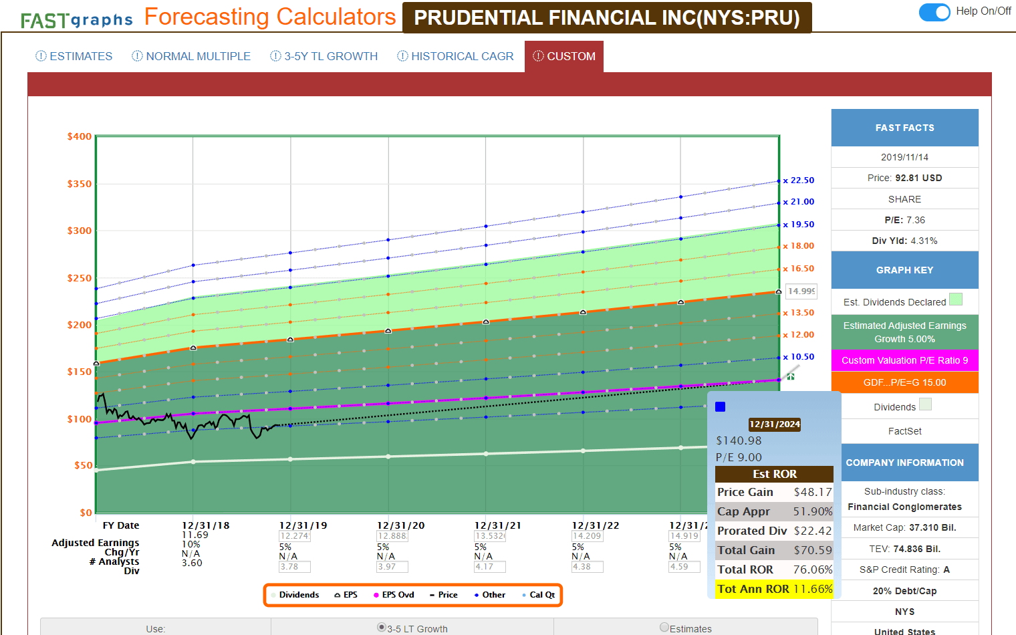Screen dimensions: 1016x635
Task: Click the FactSet link in the key
Action: (x=905, y=431)
